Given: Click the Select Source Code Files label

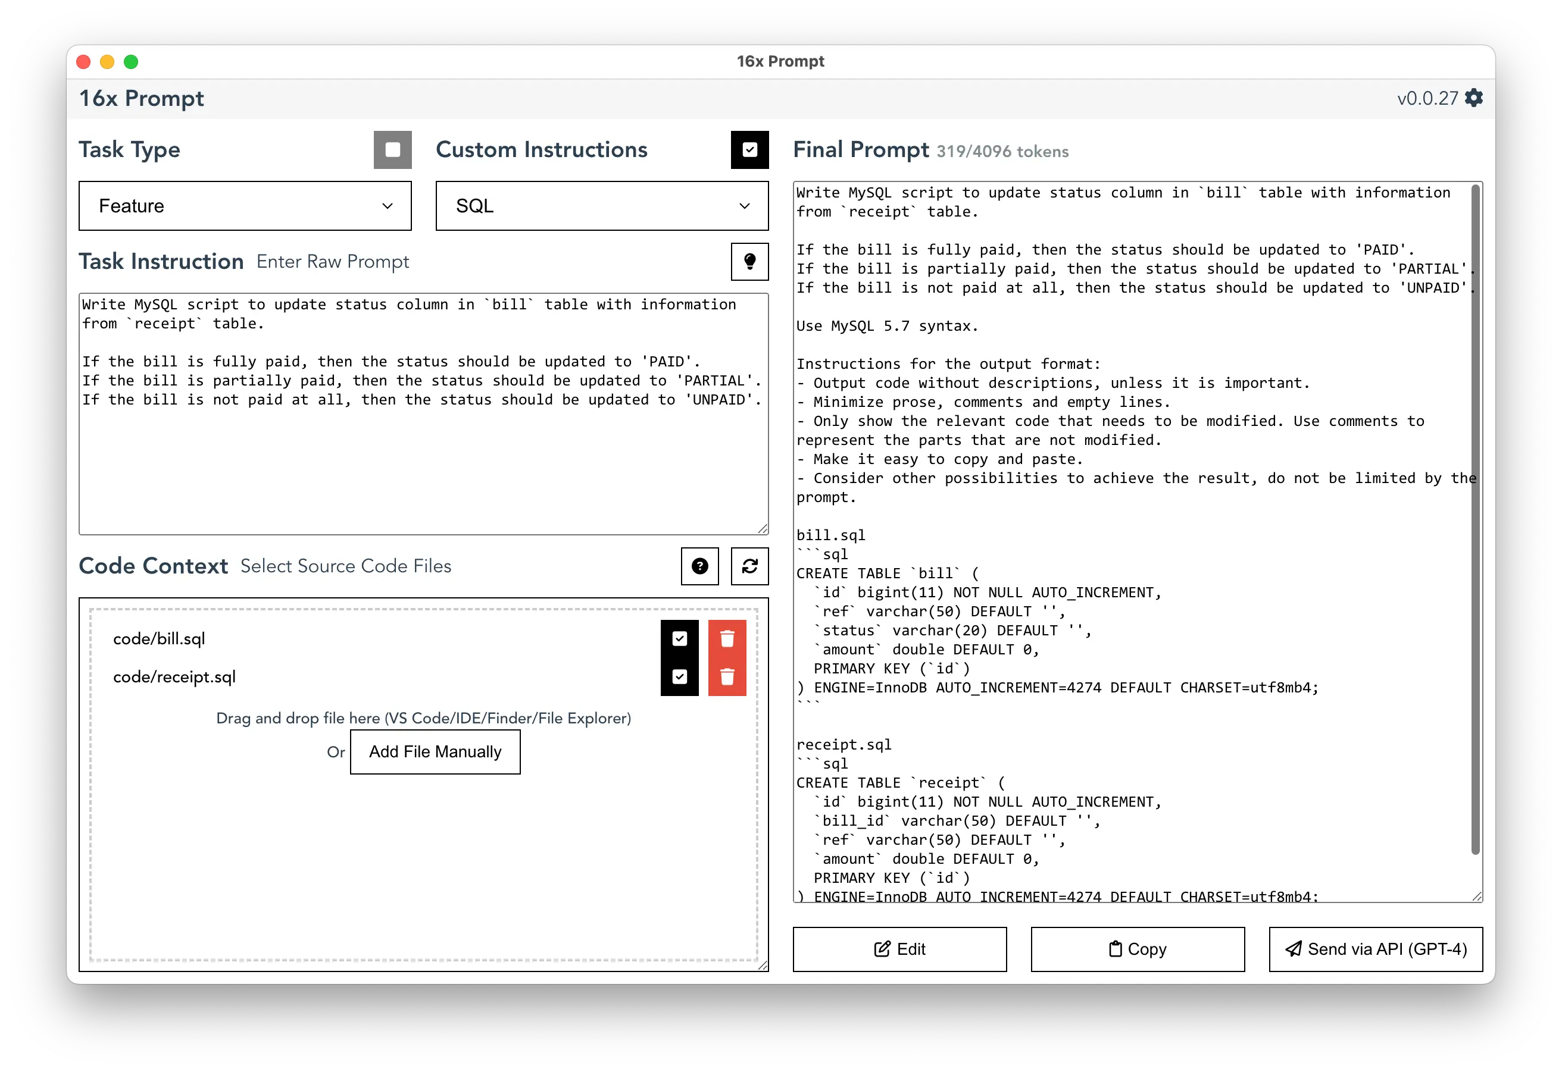Looking at the screenshot, I should (x=345, y=566).
